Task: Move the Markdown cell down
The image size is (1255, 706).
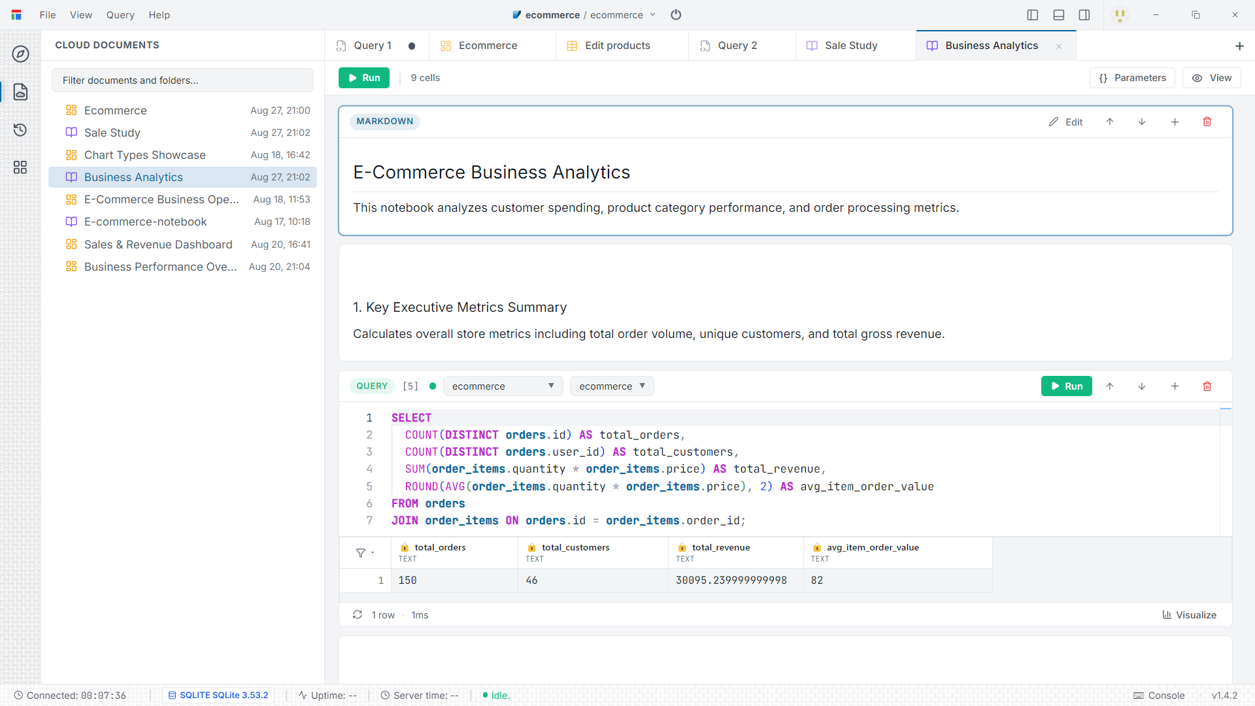Action: (1142, 122)
